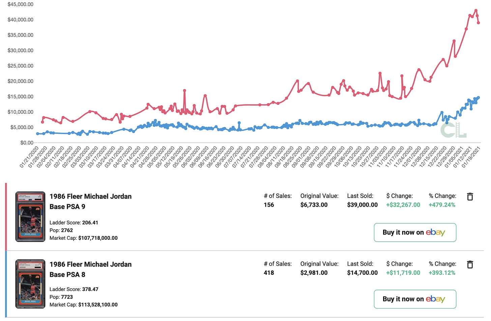The width and height of the screenshot is (491, 321).
Task: Select the 1986 Fleer Michael Jordan Base PSA 9 title
Action: tap(90, 201)
